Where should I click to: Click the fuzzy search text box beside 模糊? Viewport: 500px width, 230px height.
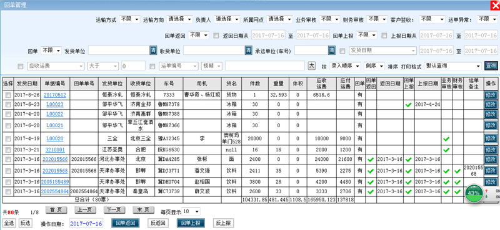coord(264,66)
